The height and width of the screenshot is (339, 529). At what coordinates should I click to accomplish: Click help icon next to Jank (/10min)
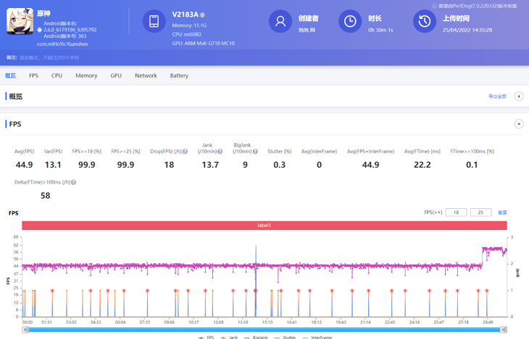pos(224,152)
